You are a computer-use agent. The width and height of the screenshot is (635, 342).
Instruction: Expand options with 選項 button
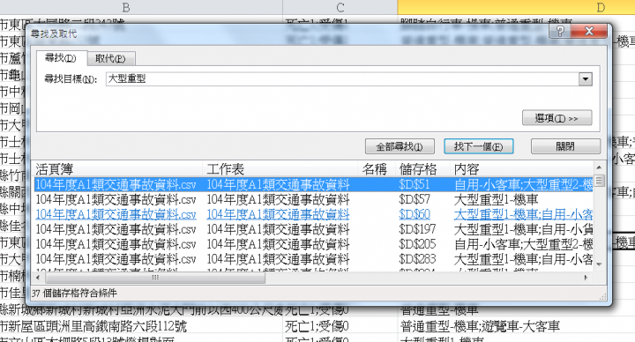(x=557, y=118)
